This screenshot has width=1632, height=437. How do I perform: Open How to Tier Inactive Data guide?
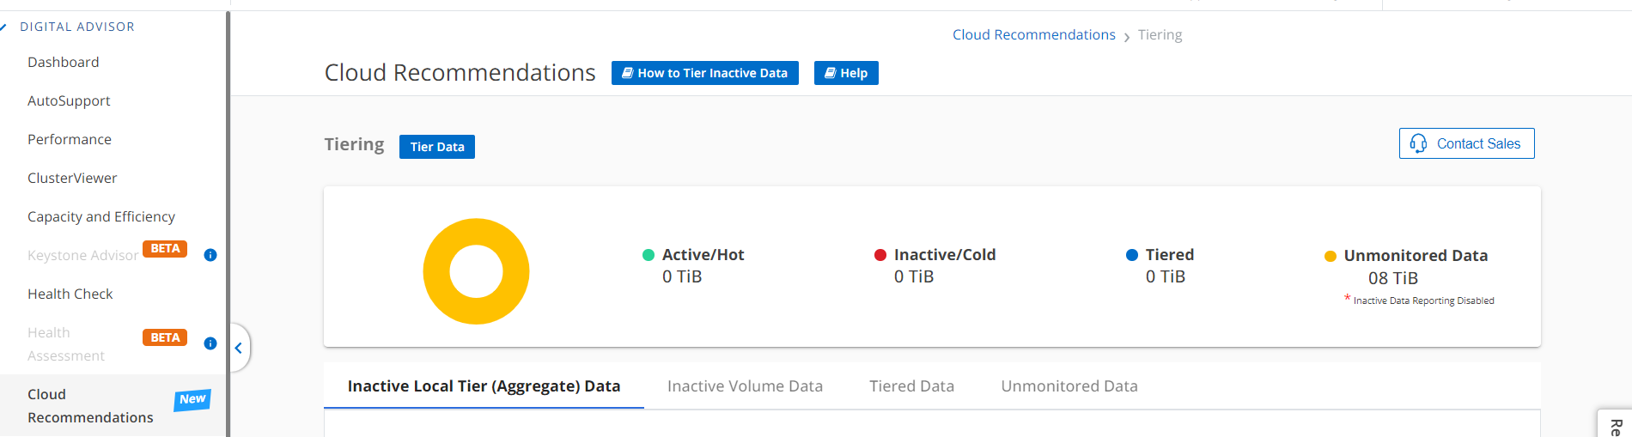click(704, 73)
